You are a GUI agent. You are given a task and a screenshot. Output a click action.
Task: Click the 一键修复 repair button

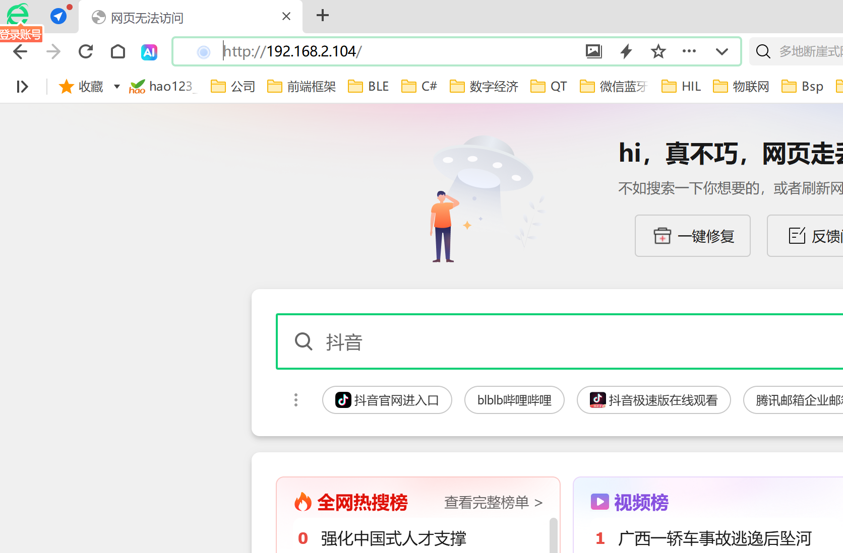point(693,236)
